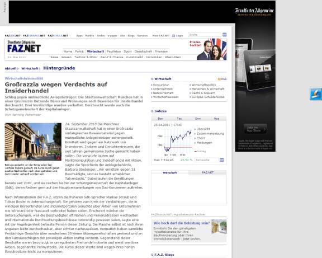Image resolution: width=322 pixels, height=258 pixels.
Task: Open the Home navigation item
Action: (x=68, y=51)
